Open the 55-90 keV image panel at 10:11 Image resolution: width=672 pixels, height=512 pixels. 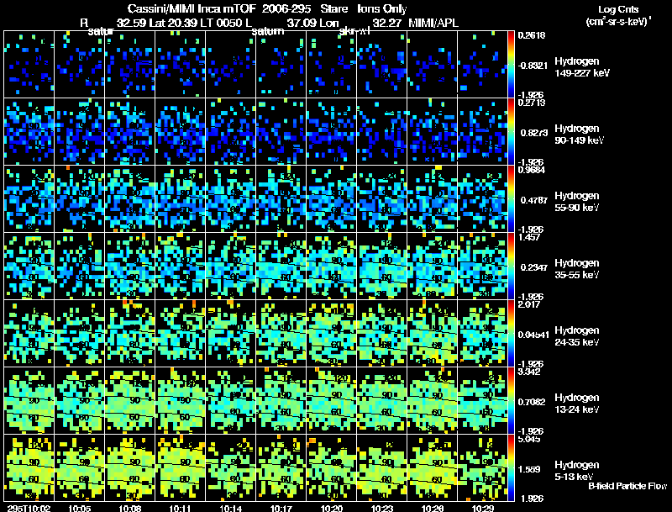180,199
